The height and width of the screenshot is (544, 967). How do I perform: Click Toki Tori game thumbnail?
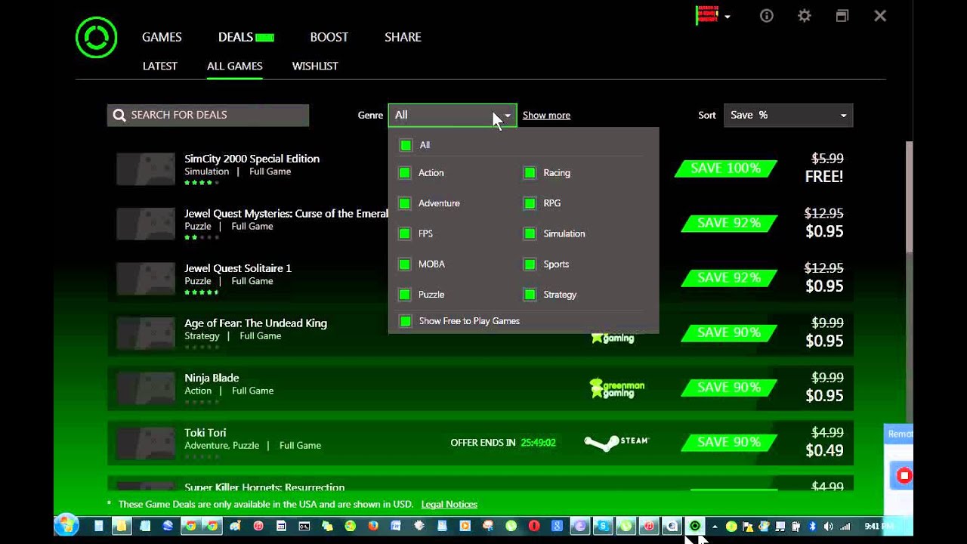point(146,443)
